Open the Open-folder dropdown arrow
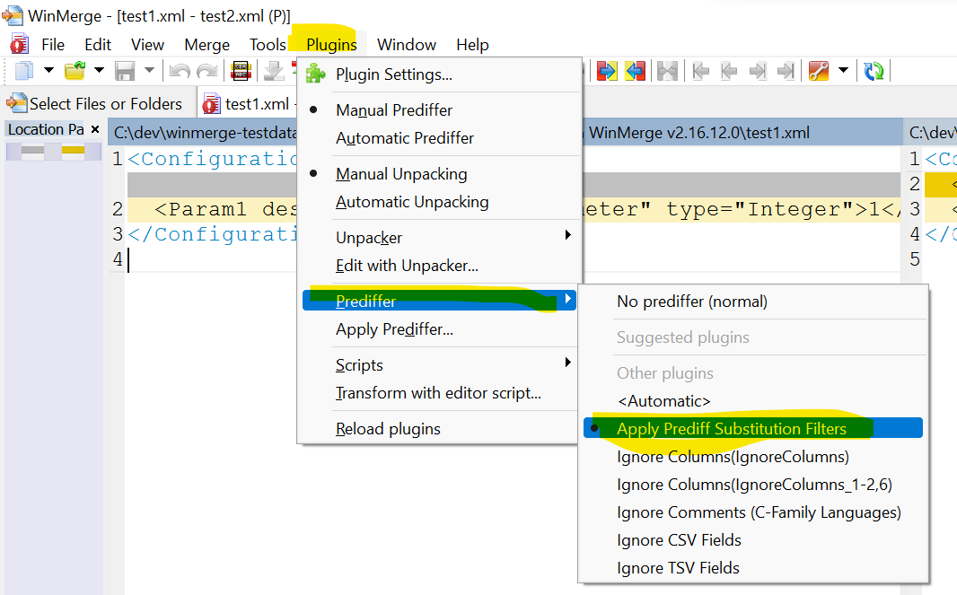This screenshot has width=957, height=595. pyautogui.click(x=99, y=71)
